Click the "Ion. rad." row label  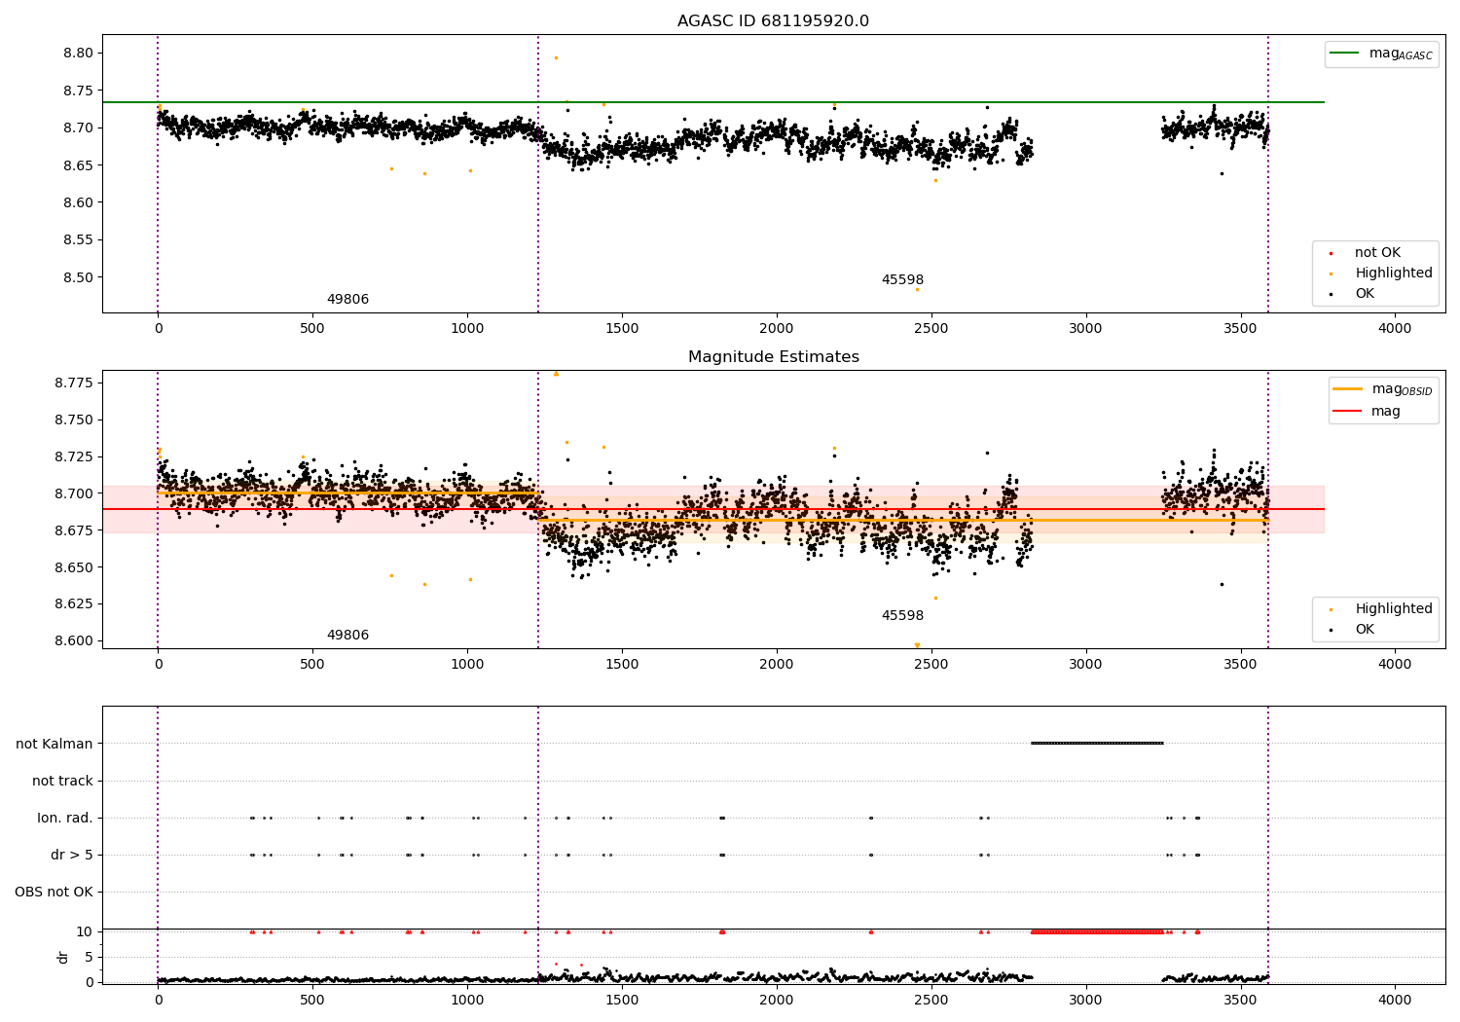tap(65, 818)
